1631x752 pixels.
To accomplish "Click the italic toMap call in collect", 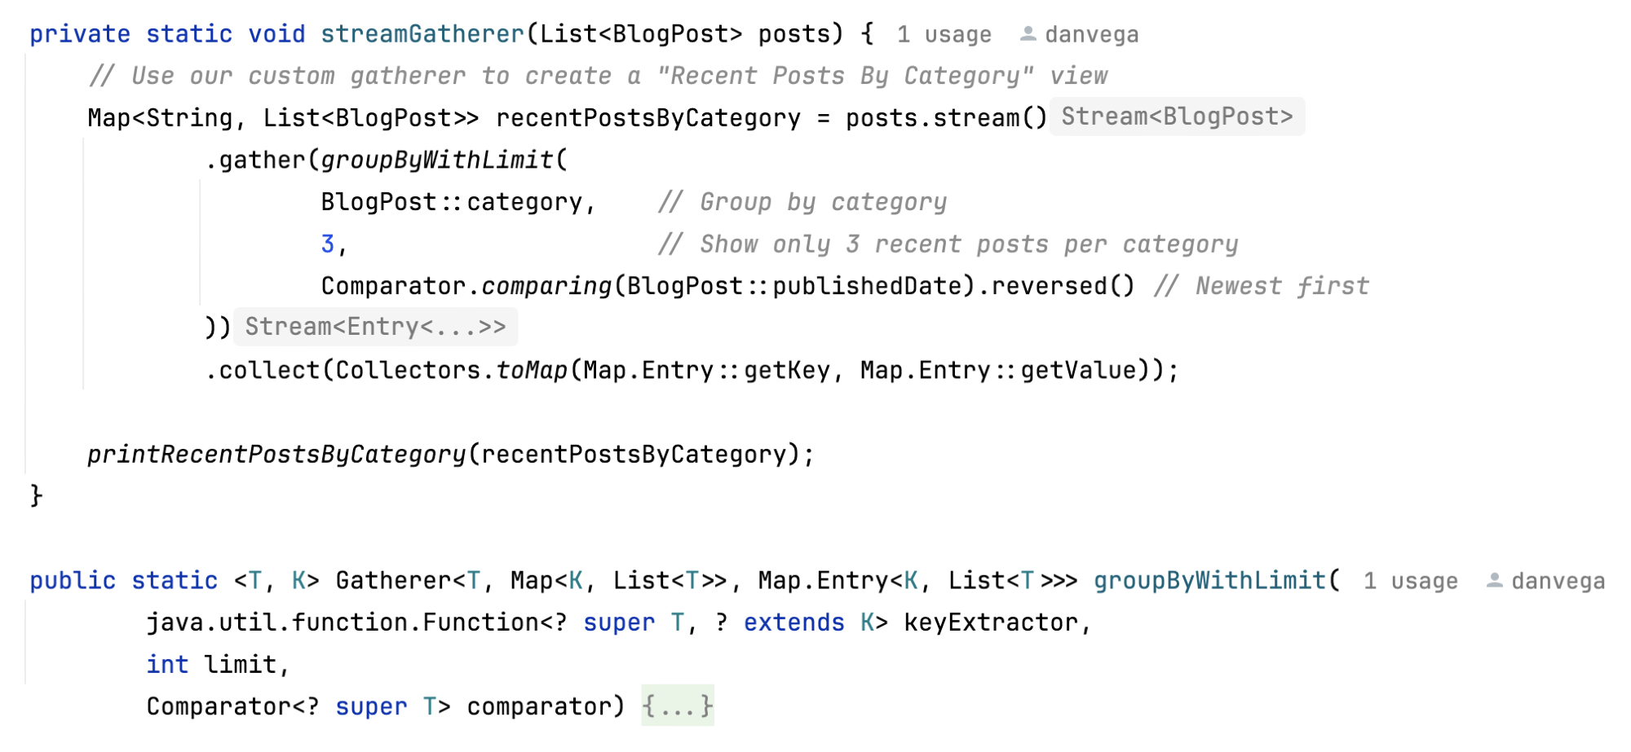I will (x=531, y=371).
